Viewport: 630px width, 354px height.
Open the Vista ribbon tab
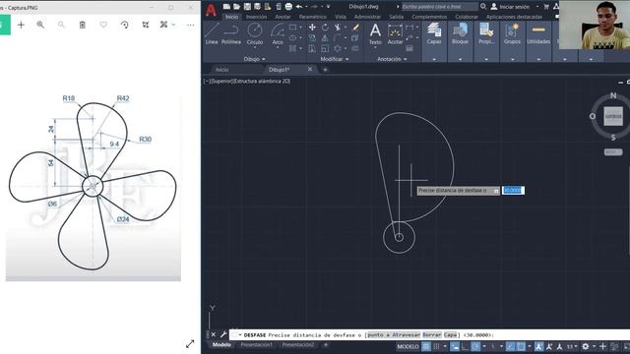click(x=341, y=17)
